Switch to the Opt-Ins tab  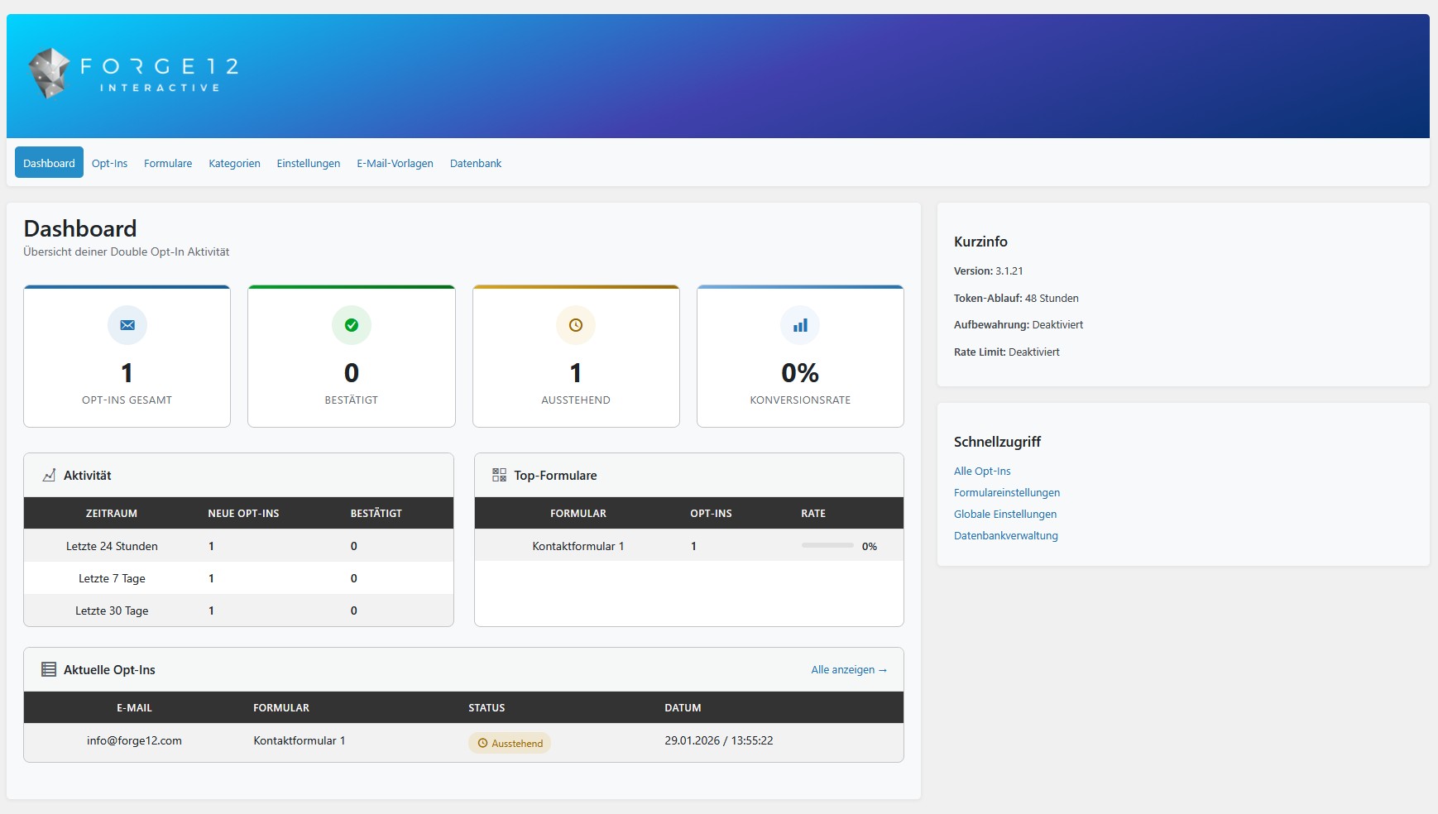109,163
